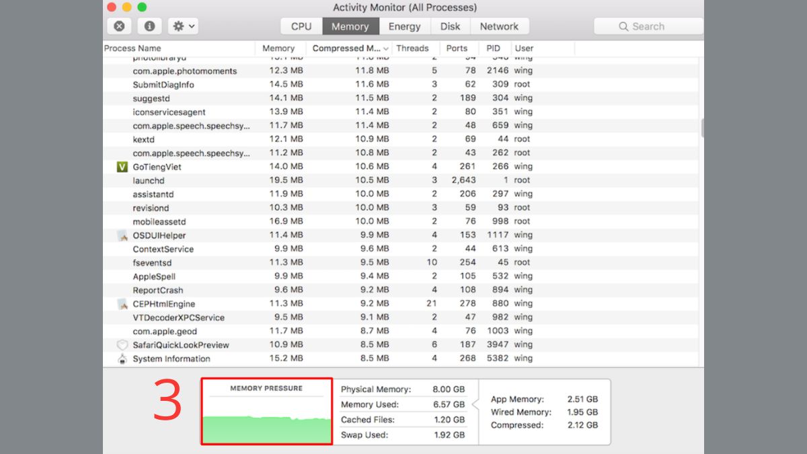
Task: Focus the Search field
Action: point(648,26)
